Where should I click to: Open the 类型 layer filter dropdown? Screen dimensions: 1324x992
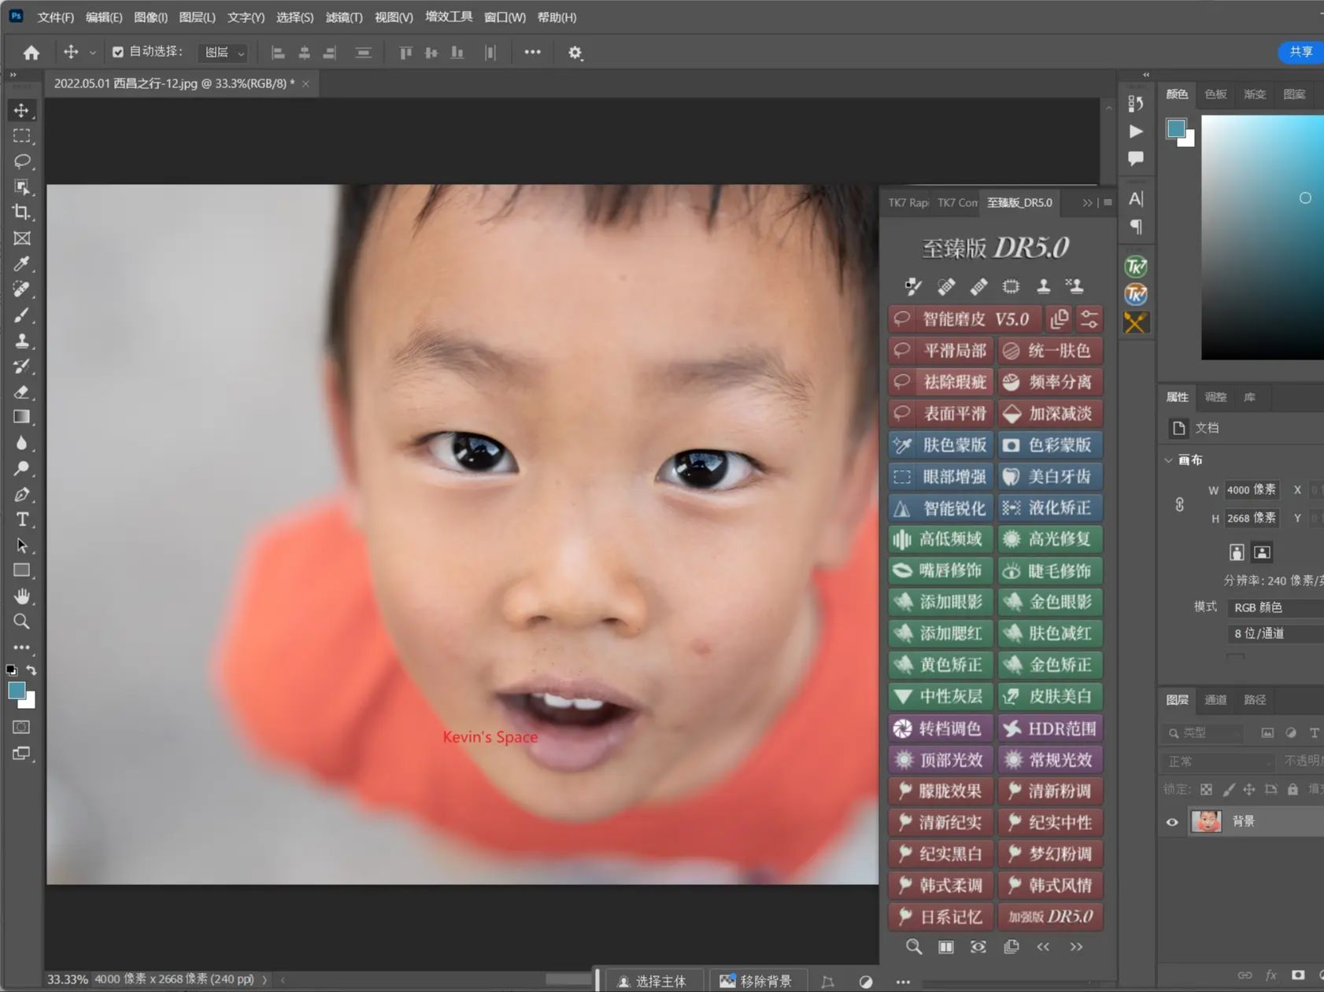pyautogui.click(x=1202, y=732)
